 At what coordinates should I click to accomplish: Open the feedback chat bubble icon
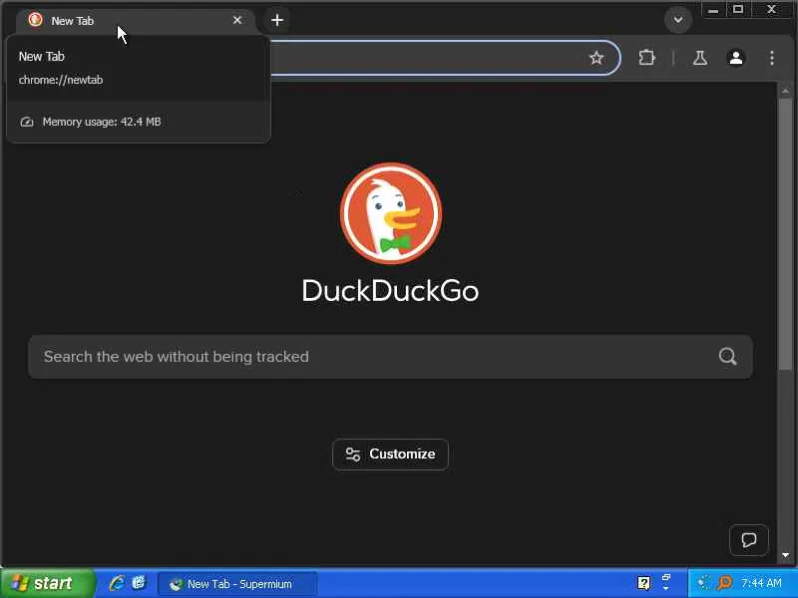pyautogui.click(x=749, y=539)
